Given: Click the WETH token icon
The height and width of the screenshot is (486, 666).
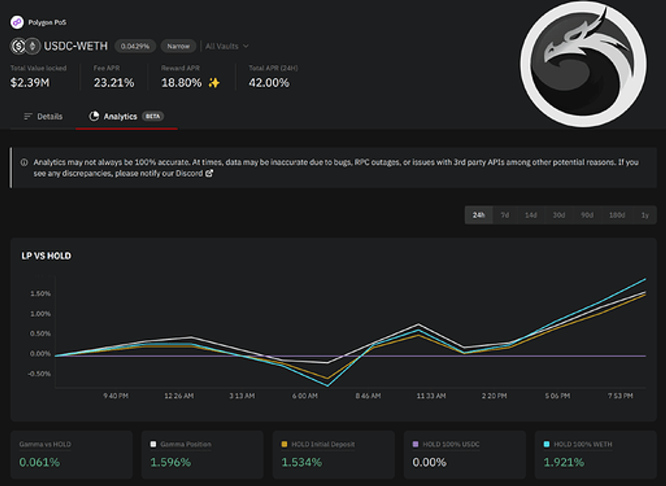Looking at the screenshot, I should click(x=32, y=46).
